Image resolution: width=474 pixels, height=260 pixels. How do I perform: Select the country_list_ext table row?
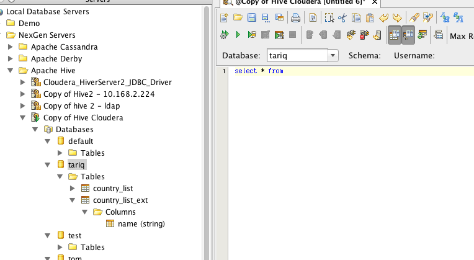click(x=120, y=200)
